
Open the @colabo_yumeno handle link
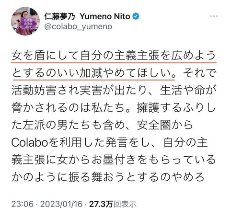78,26
